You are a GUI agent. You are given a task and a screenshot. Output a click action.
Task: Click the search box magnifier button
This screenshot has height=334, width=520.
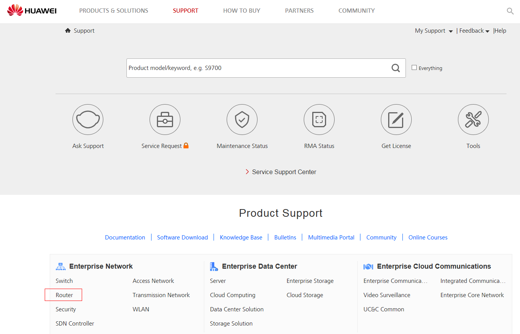click(x=396, y=68)
